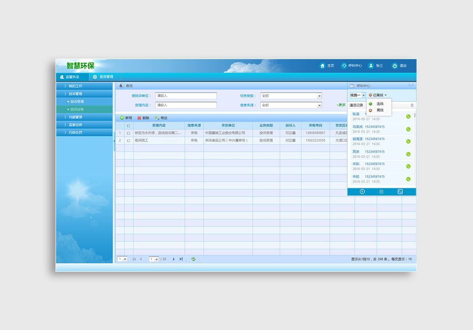Go to first page in pager
Image resolution: width=473 pixels, height=330 pixels.
(x=134, y=259)
